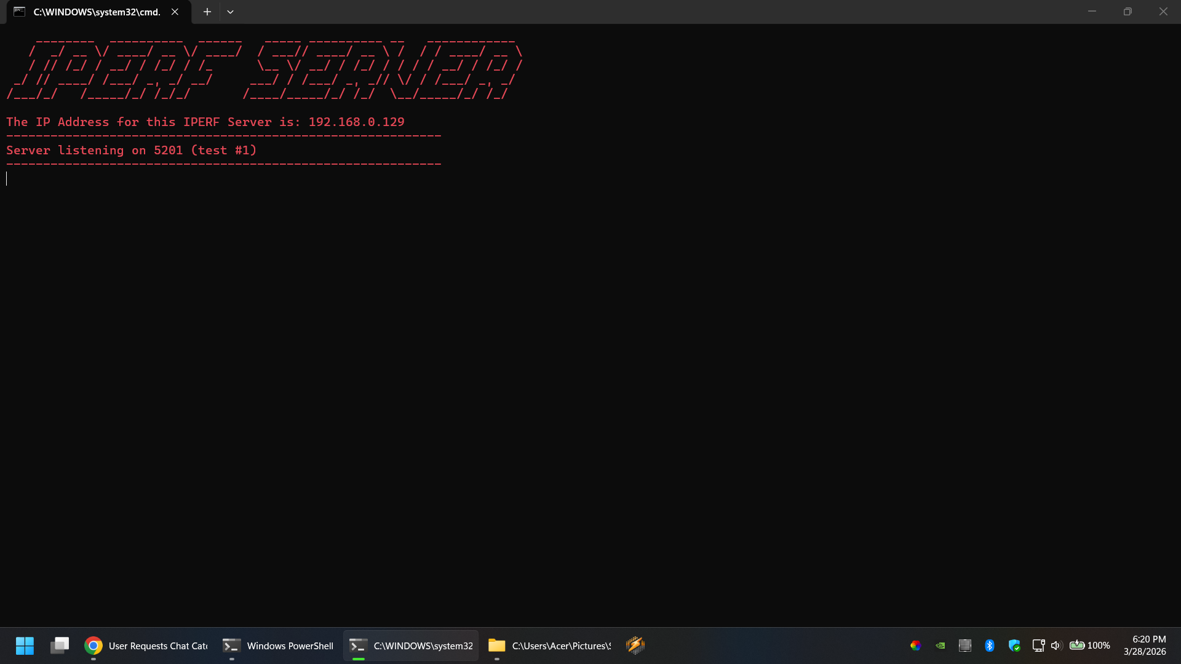This screenshot has height=664, width=1181.
Task: Open NVIDIA tray icon
Action: (940, 646)
